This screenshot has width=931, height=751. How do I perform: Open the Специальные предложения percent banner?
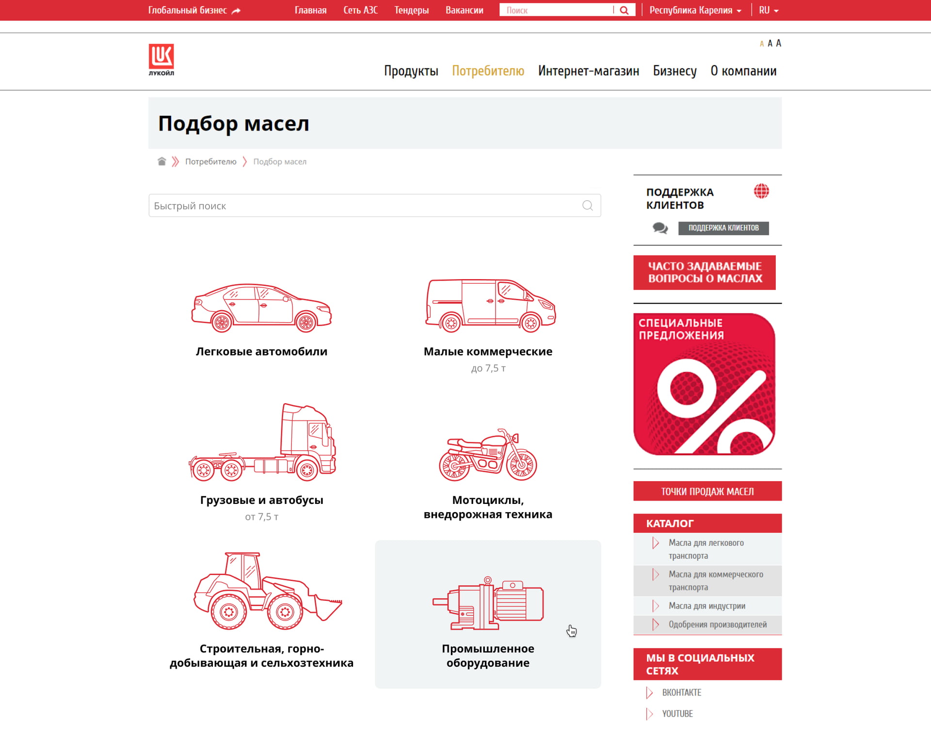pos(704,384)
